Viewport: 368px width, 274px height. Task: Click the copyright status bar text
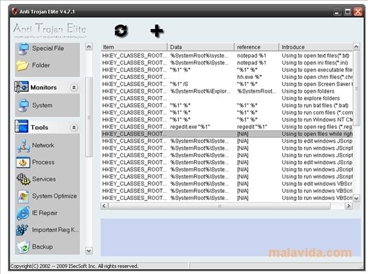pos(74,266)
